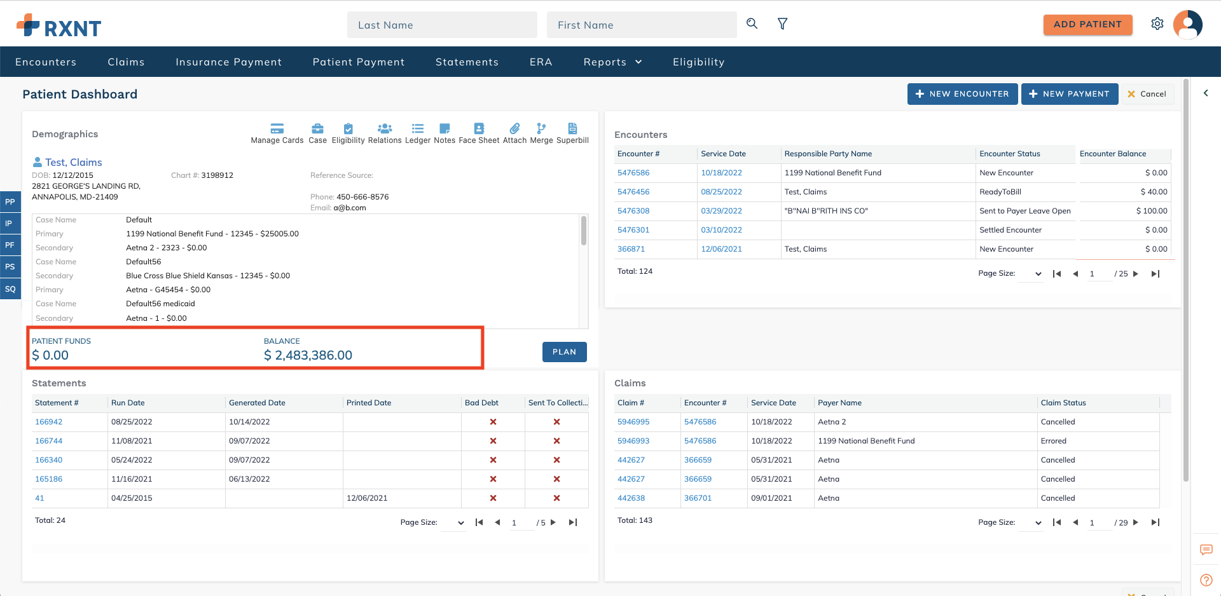Screen dimensions: 1221x596
Task: Open Manage Cards
Action: click(x=277, y=133)
